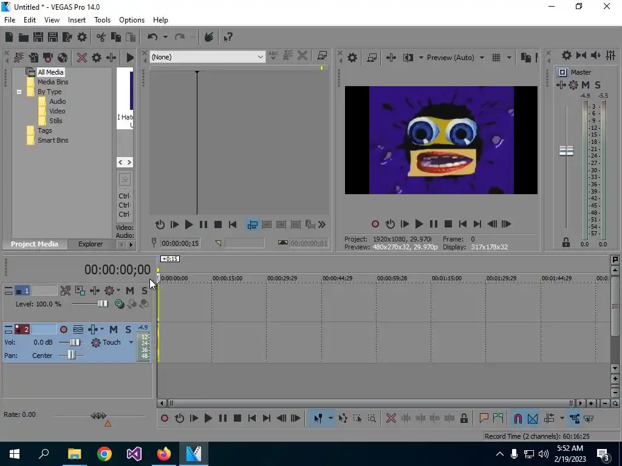Open the Edit menu
Screen dimensions: 622x466
pos(30,20)
